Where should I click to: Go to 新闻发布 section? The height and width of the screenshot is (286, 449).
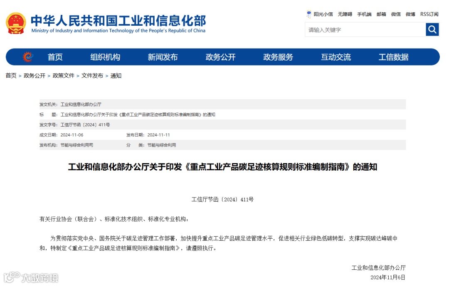(163, 57)
